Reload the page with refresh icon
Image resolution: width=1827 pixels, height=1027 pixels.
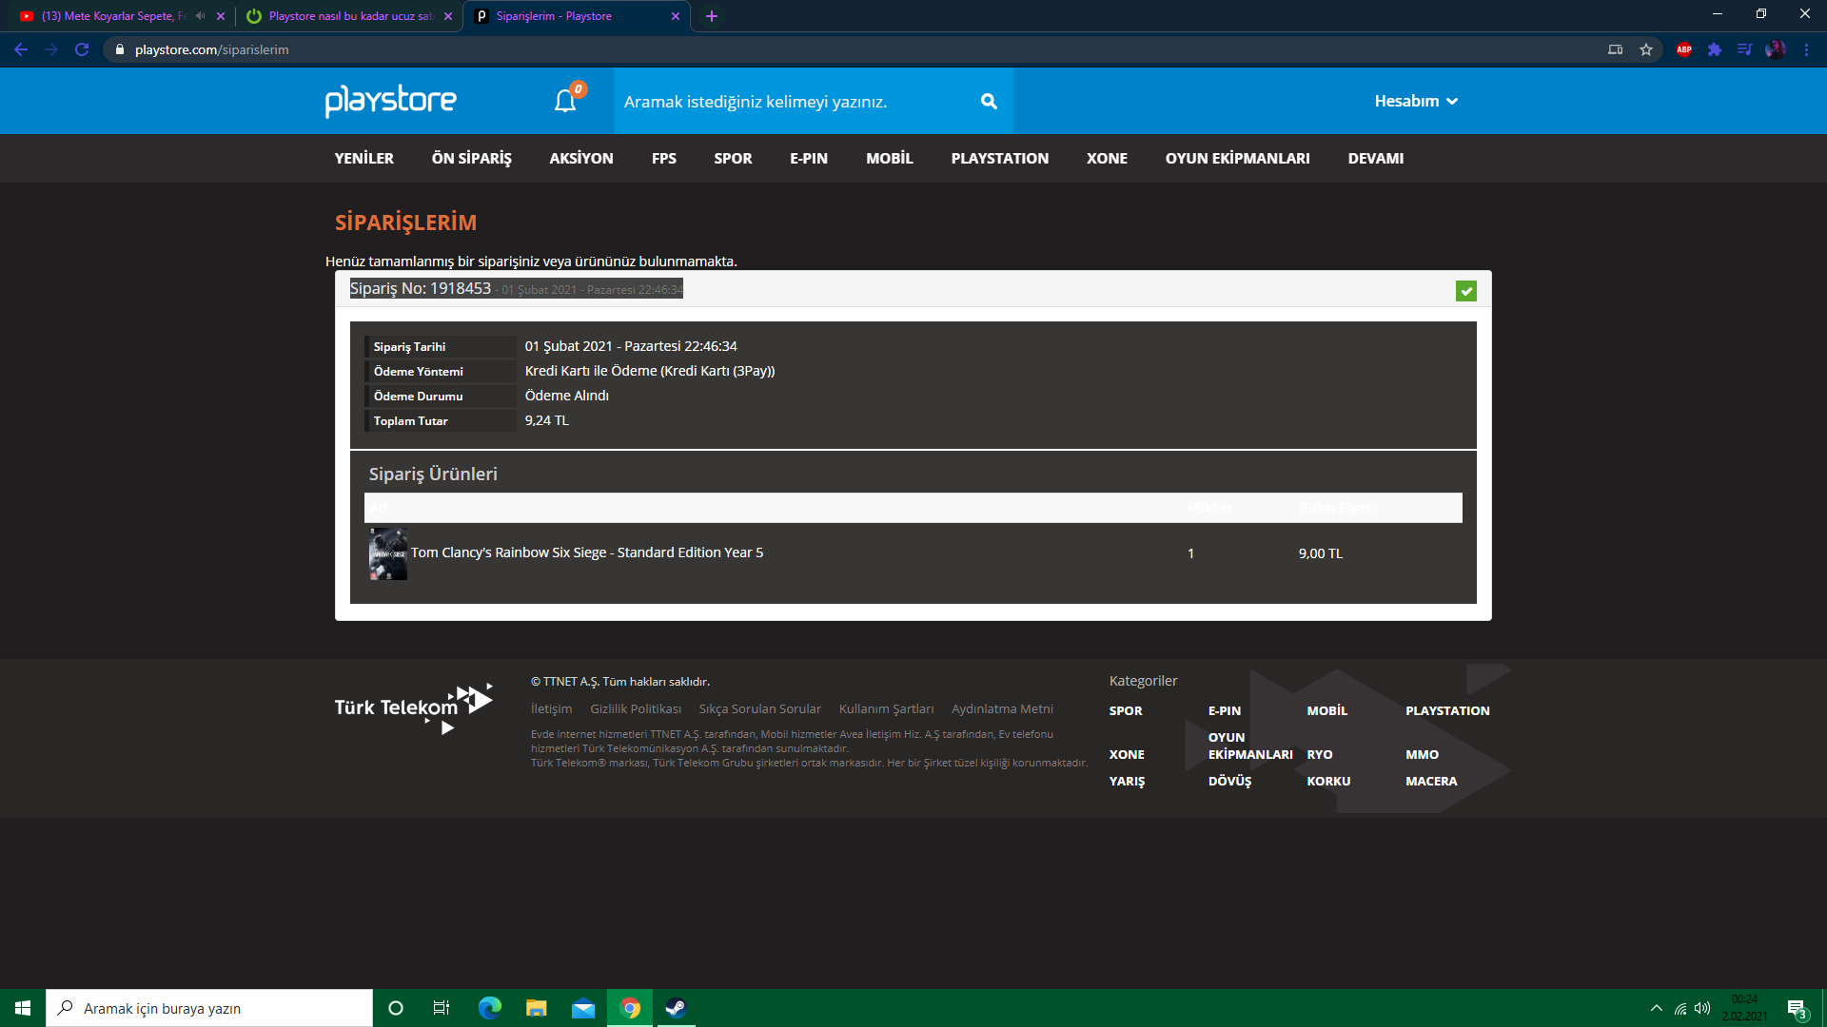(x=82, y=49)
